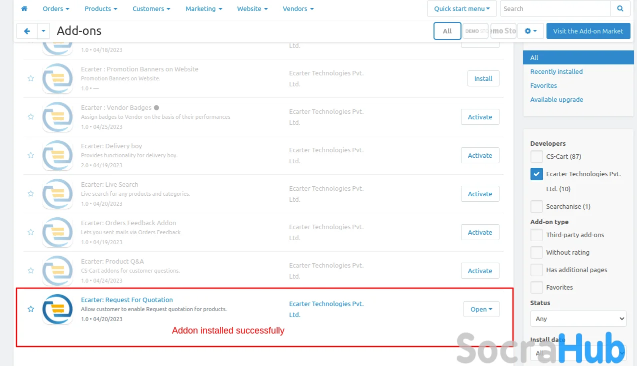
Task: Go to the home dashboard icon
Action: 24,8
